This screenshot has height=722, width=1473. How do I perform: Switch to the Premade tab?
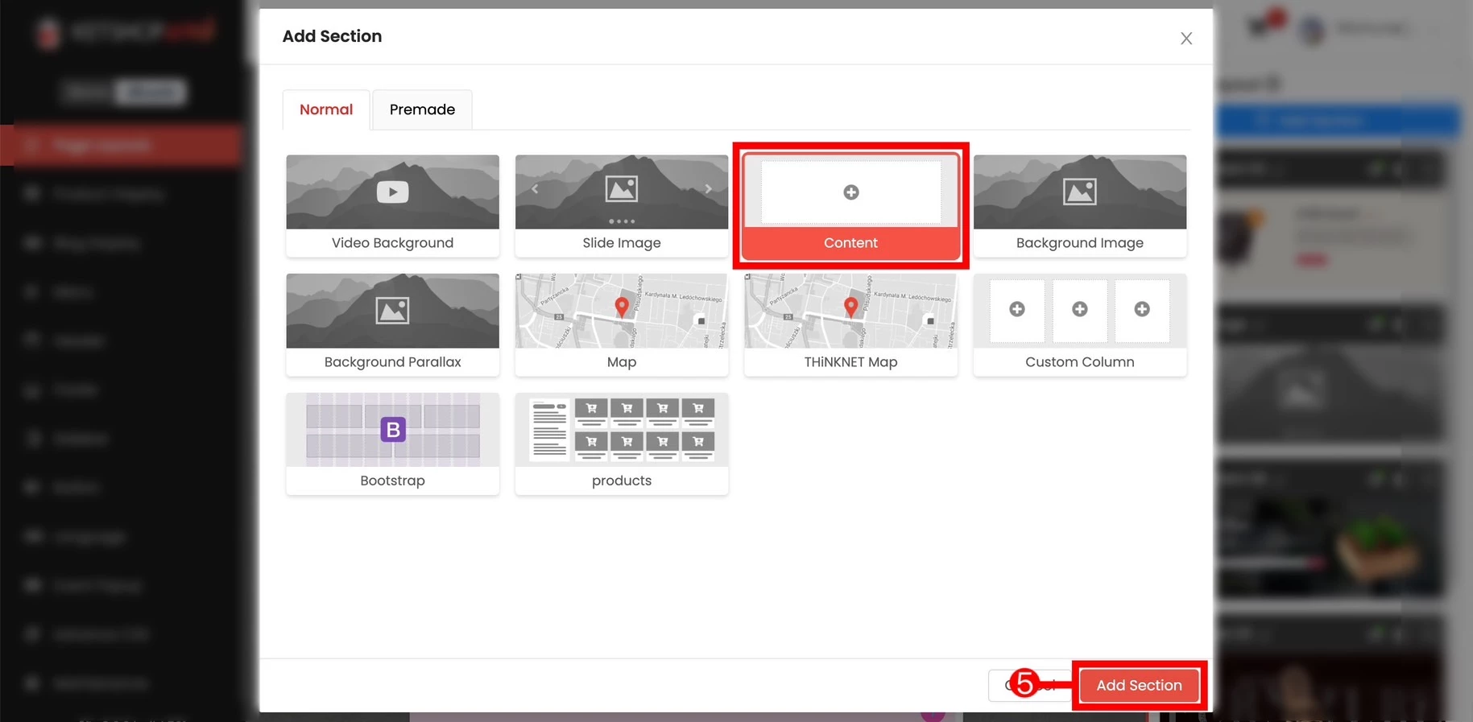click(422, 109)
